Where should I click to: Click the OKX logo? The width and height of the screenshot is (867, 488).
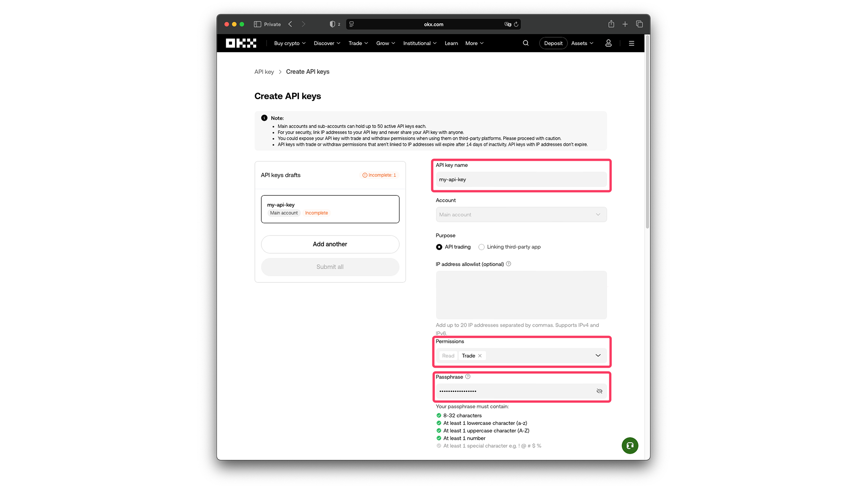pos(241,43)
